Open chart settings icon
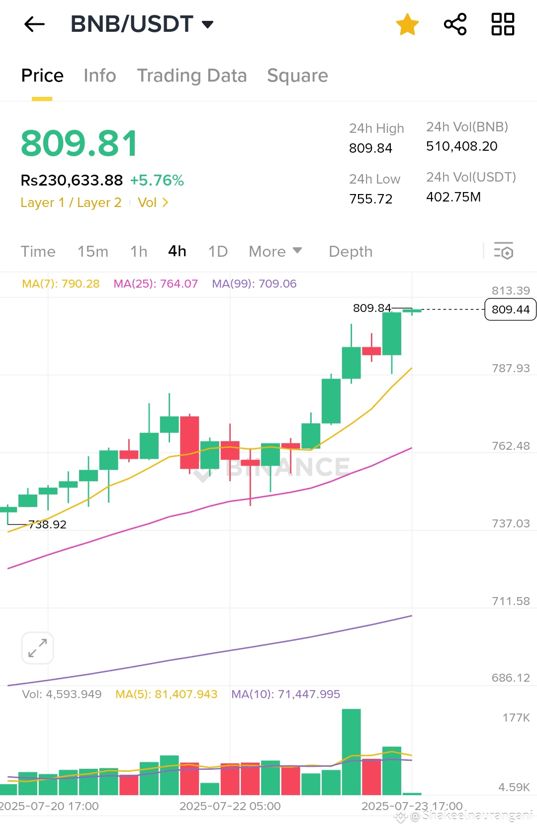The height and width of the screenshot is (829, 537). coord(503,251)
